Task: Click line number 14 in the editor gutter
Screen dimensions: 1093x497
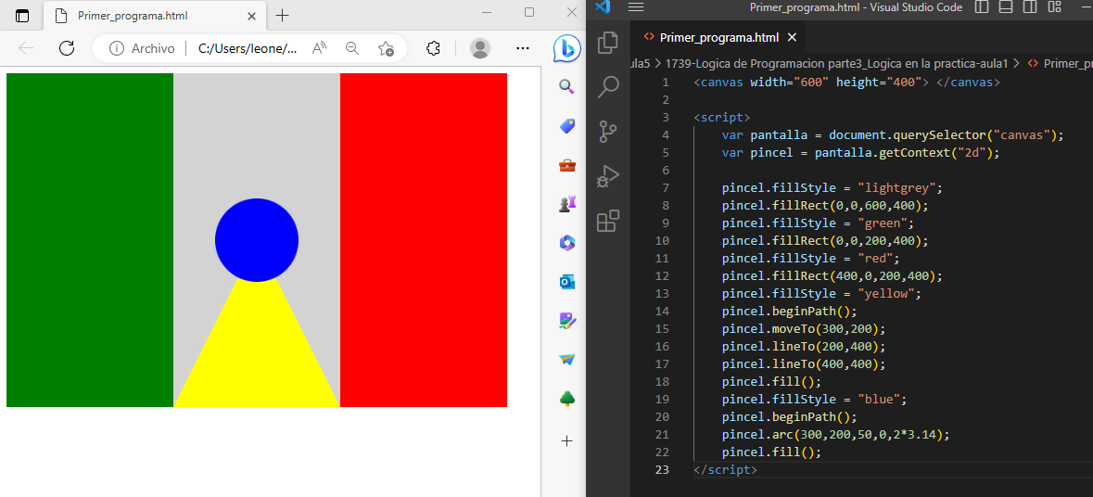Action: click(x=662, y=311)
